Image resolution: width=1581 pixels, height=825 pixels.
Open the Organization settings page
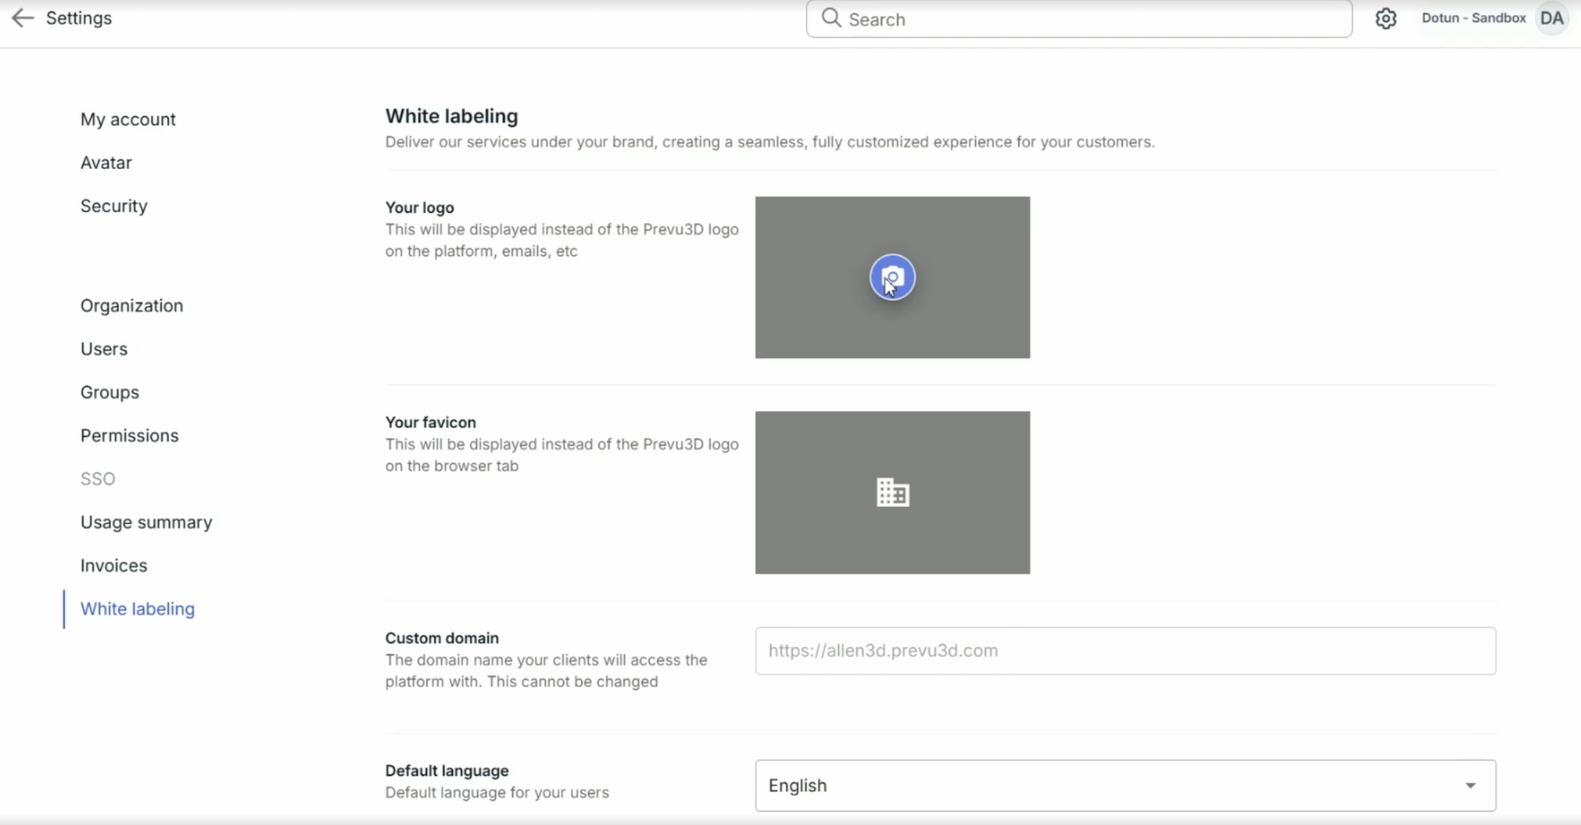(x=131, y=306)
